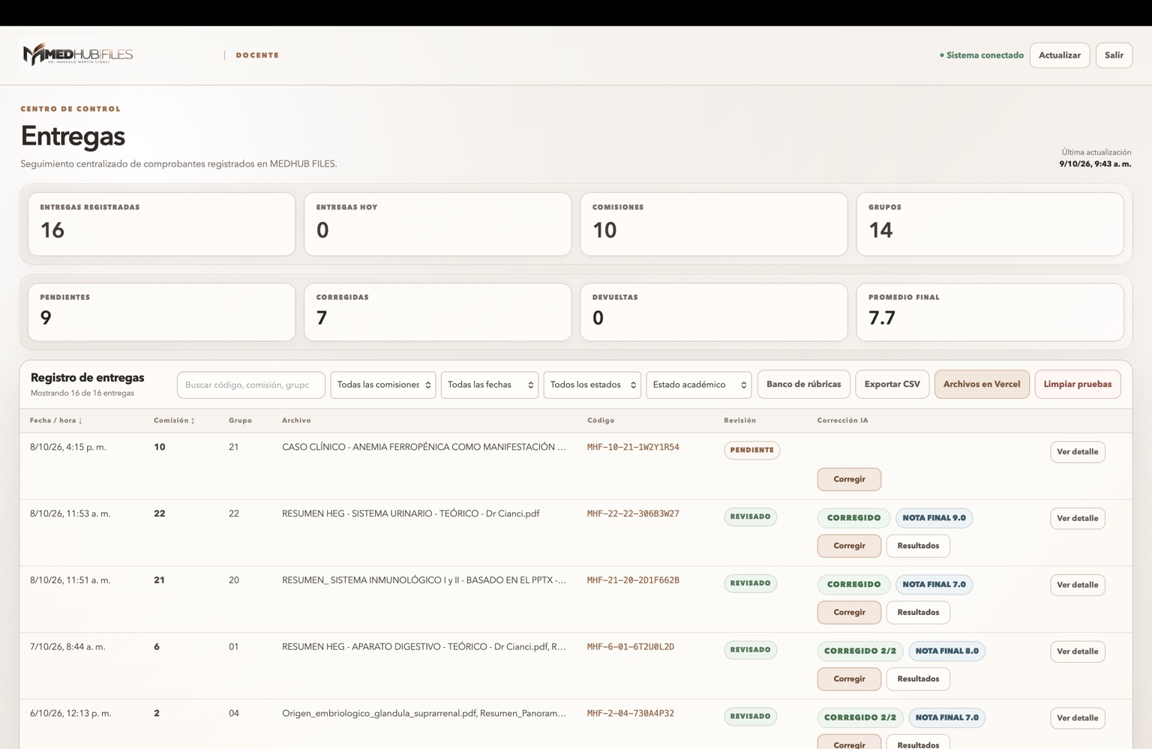Click Ver detalle for MHF-10-21-1W2Y1R54
This screenshot has width=1152, height=749.
click(1078, 452)
